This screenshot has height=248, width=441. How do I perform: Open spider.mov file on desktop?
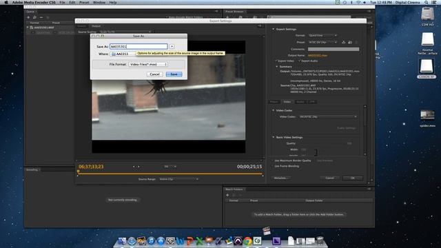pos(427,118)
